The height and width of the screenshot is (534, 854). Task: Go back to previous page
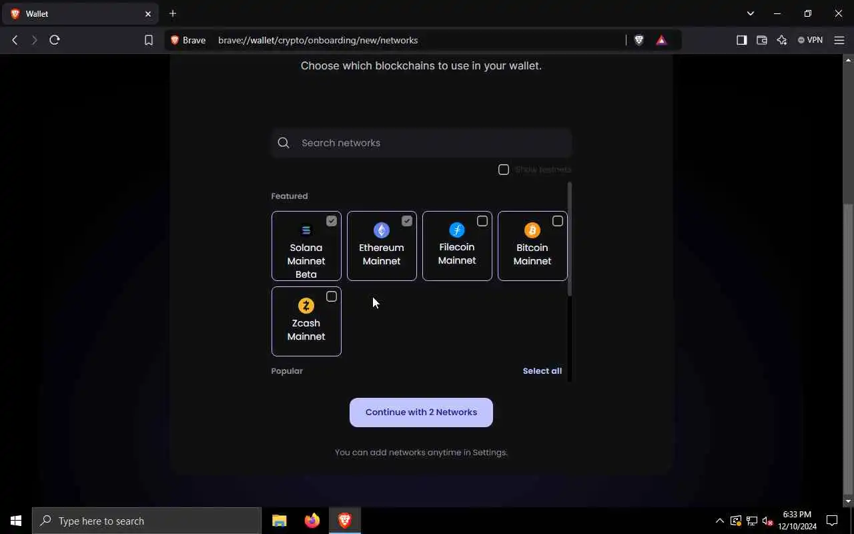[x=15, y=40]
